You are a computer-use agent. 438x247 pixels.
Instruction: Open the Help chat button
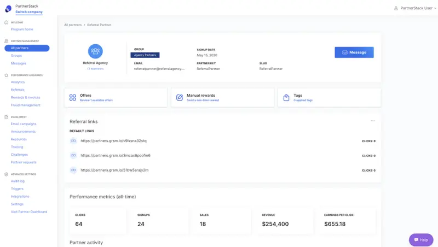tap(420, 239)
